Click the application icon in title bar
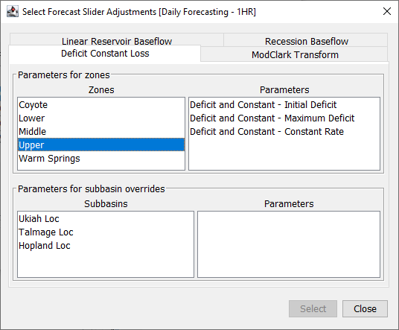The width and height of the screenshot is (399, 330). (x=13, y=12)
